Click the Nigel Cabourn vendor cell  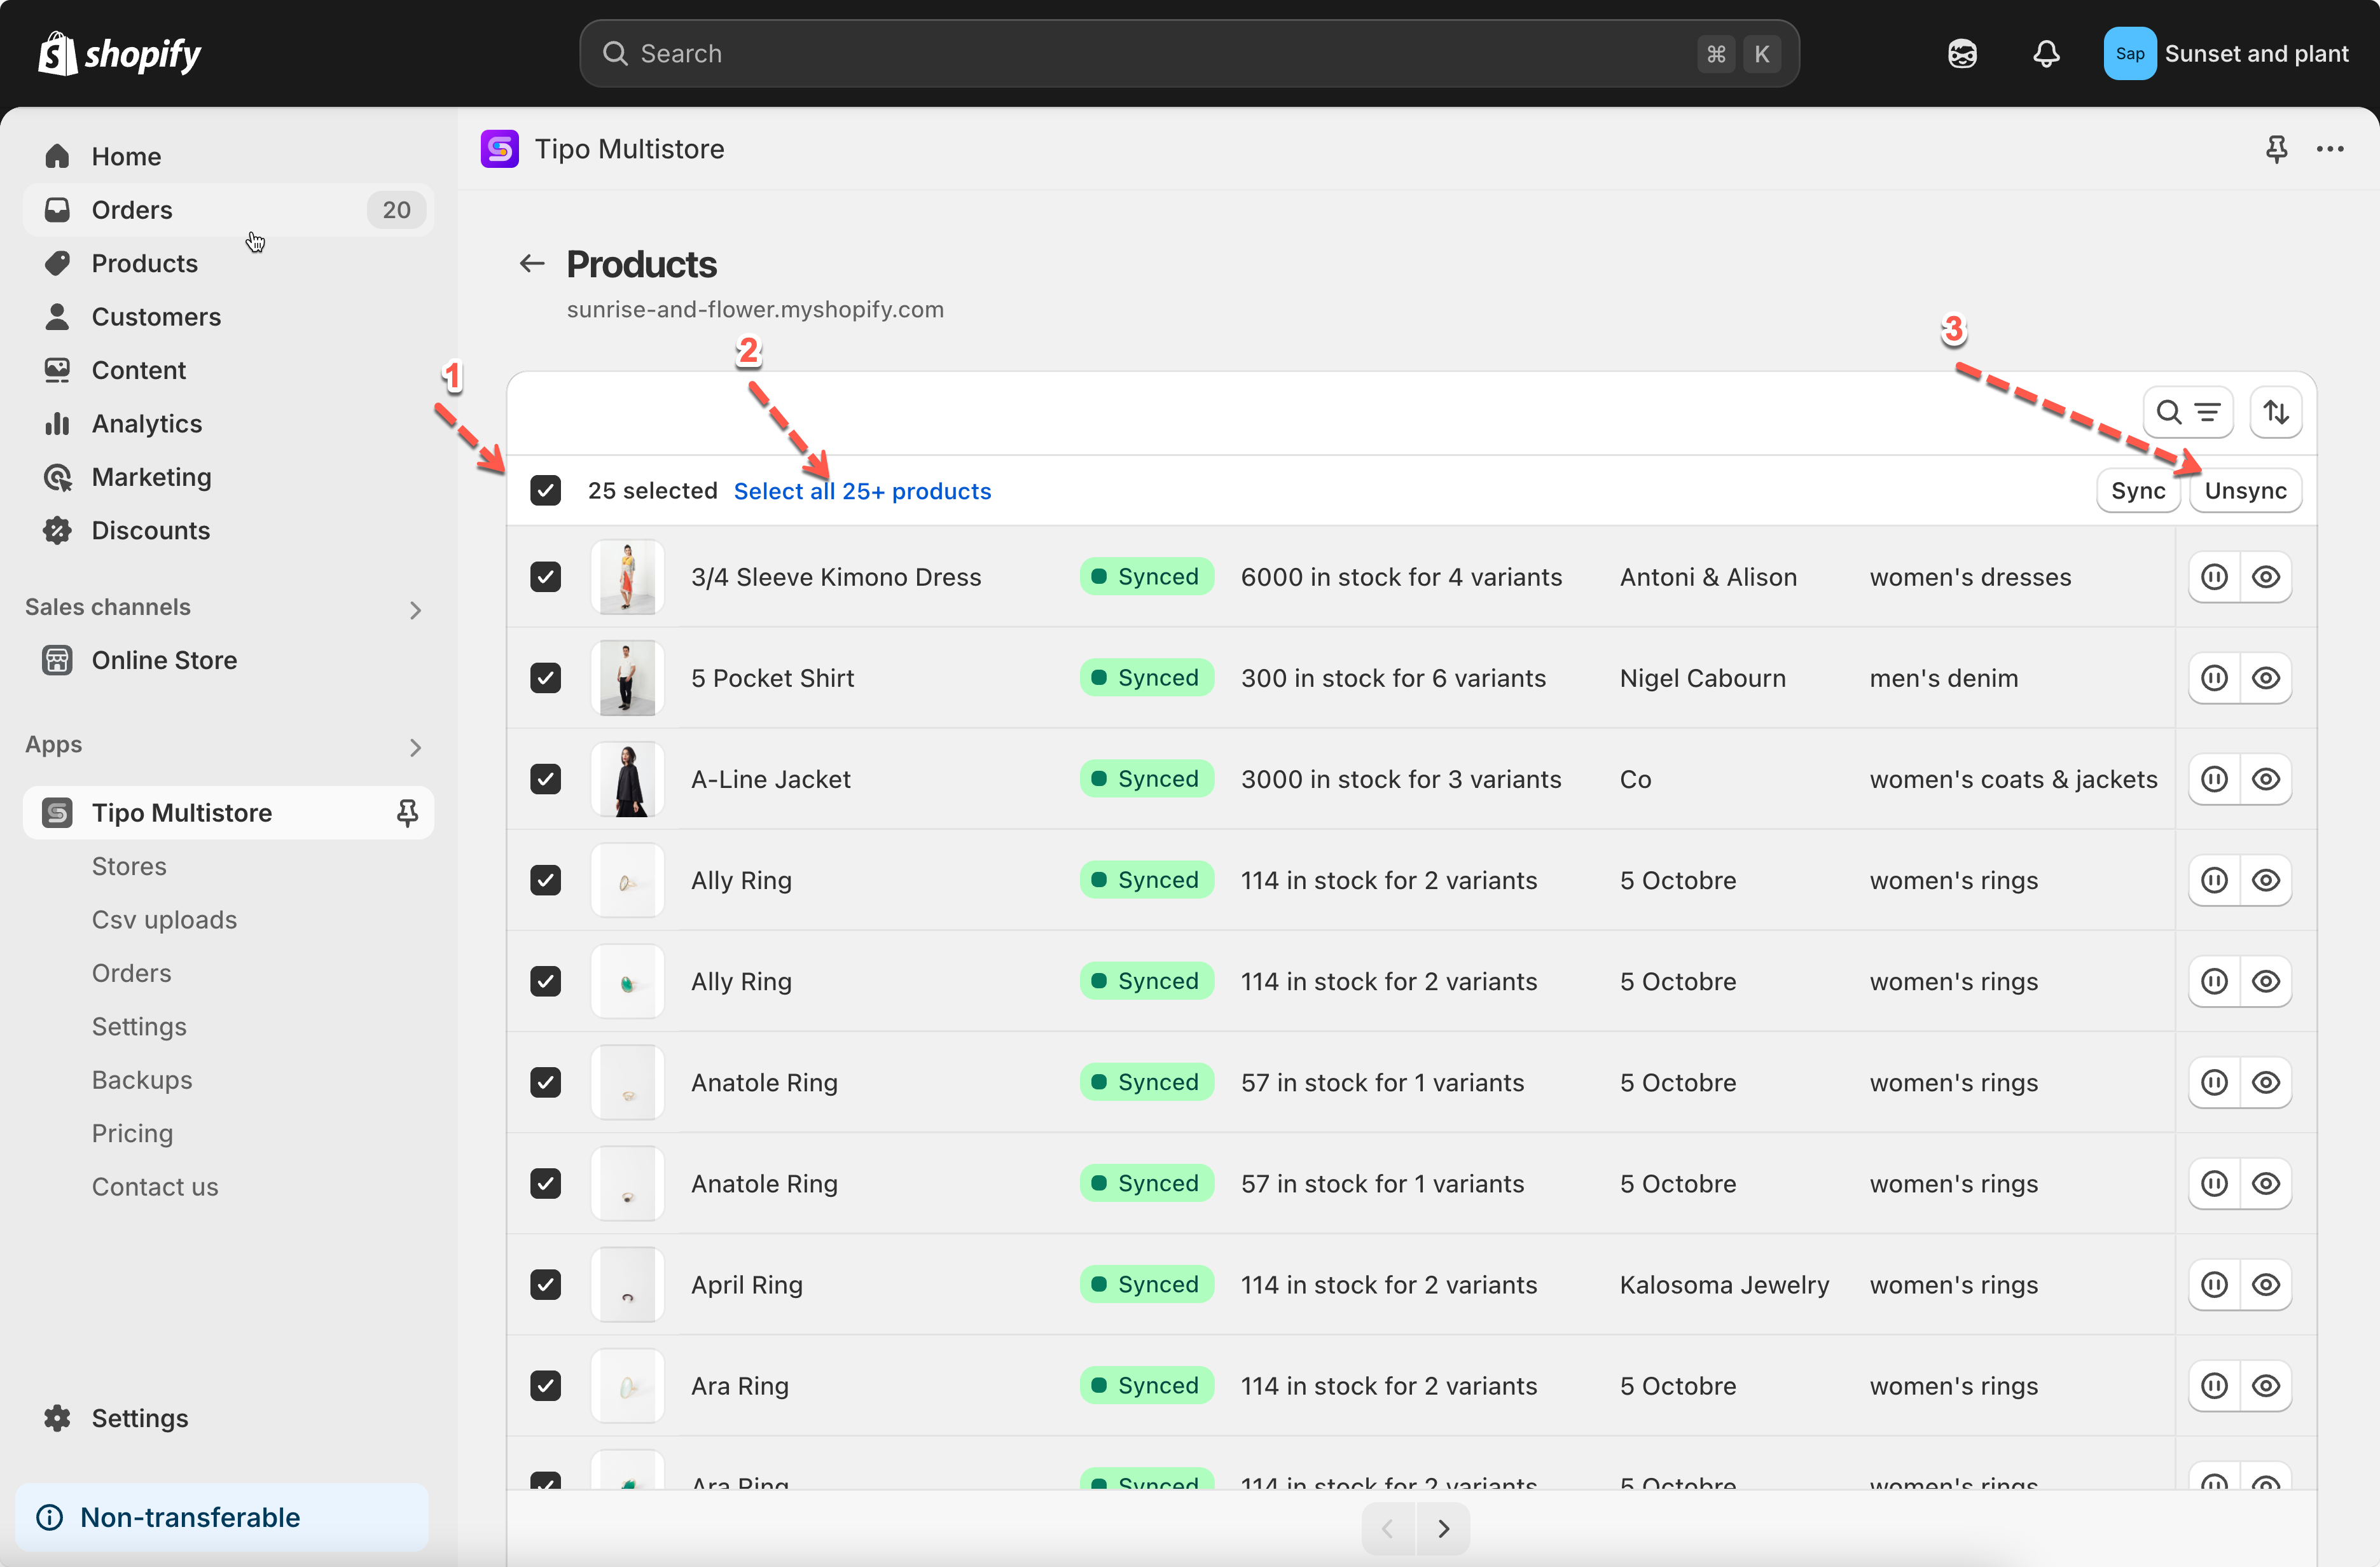tap(1702, 678)
